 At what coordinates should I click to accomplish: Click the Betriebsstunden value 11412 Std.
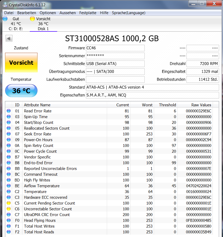coord(203,80)
